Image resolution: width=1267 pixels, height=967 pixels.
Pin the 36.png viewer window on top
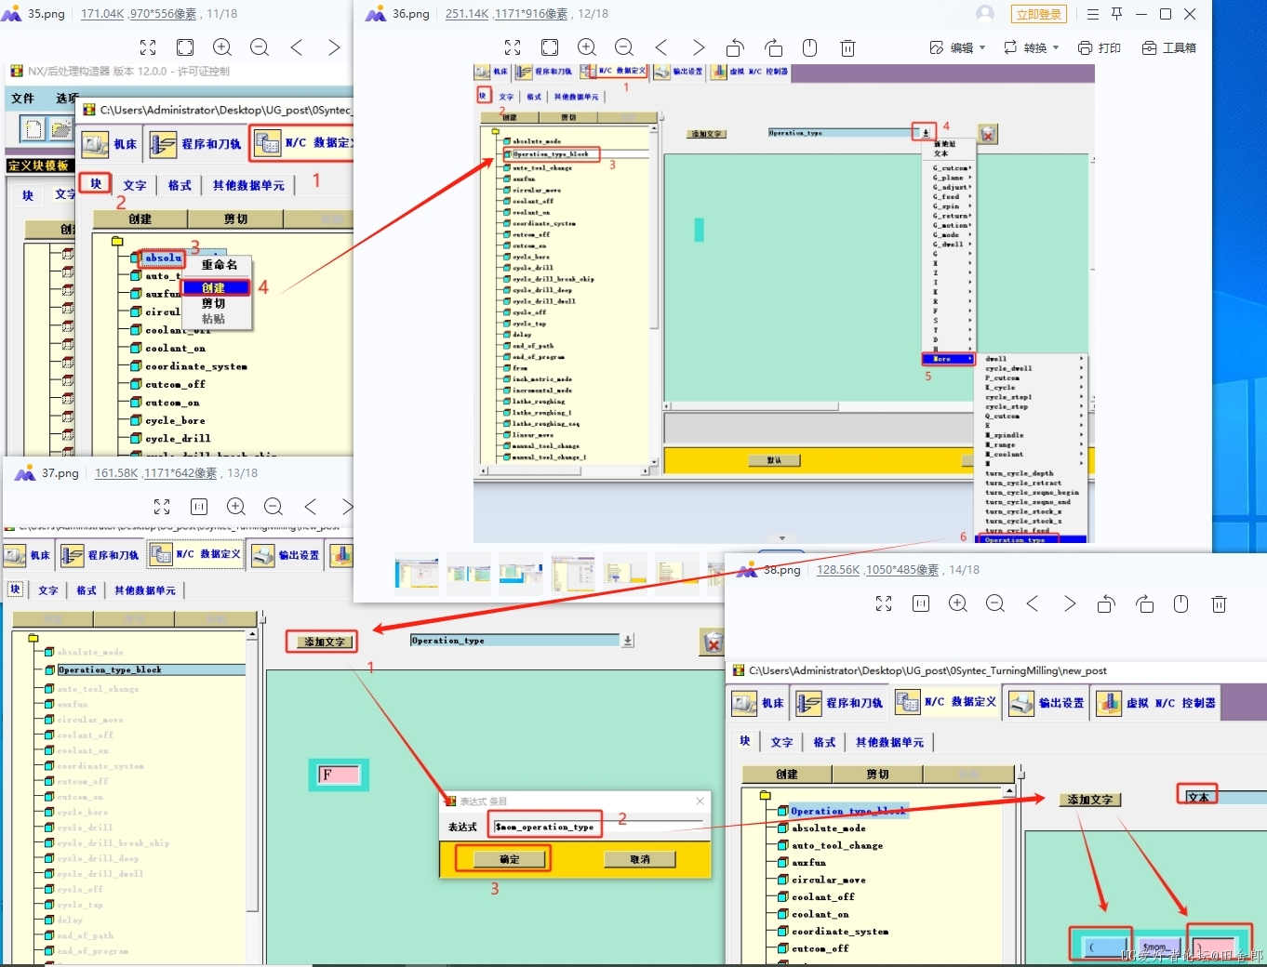(1117, 14)
